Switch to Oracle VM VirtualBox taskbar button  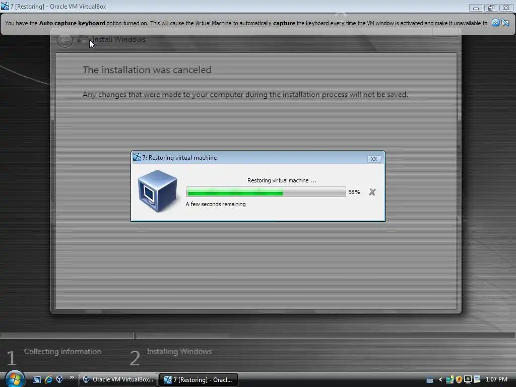(x=118, y=379)
